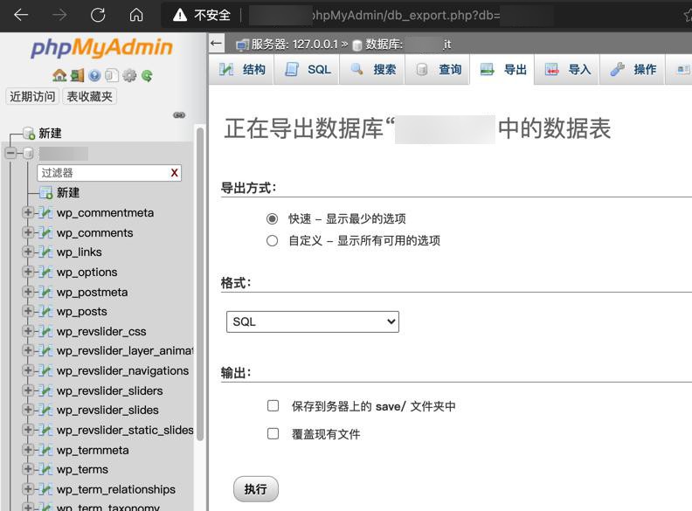Click new database icon at tree top

point(29,133)
